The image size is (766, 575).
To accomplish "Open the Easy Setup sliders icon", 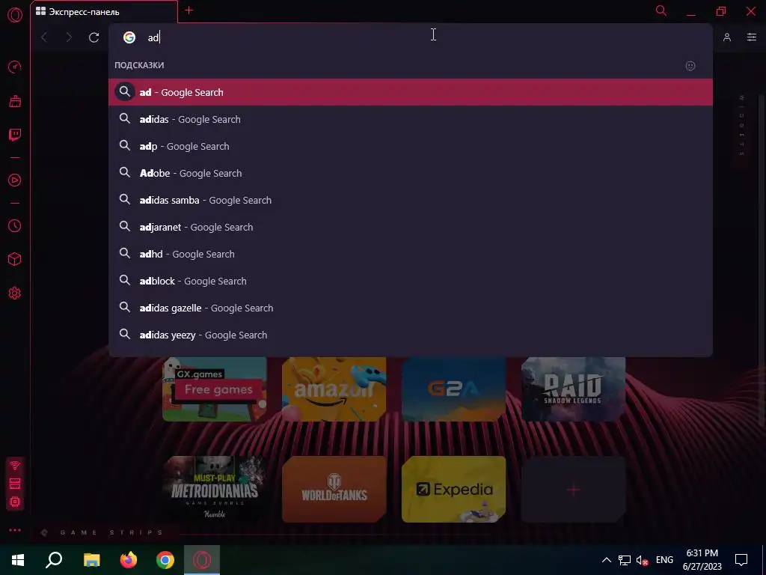I will (x=752, y=37).
